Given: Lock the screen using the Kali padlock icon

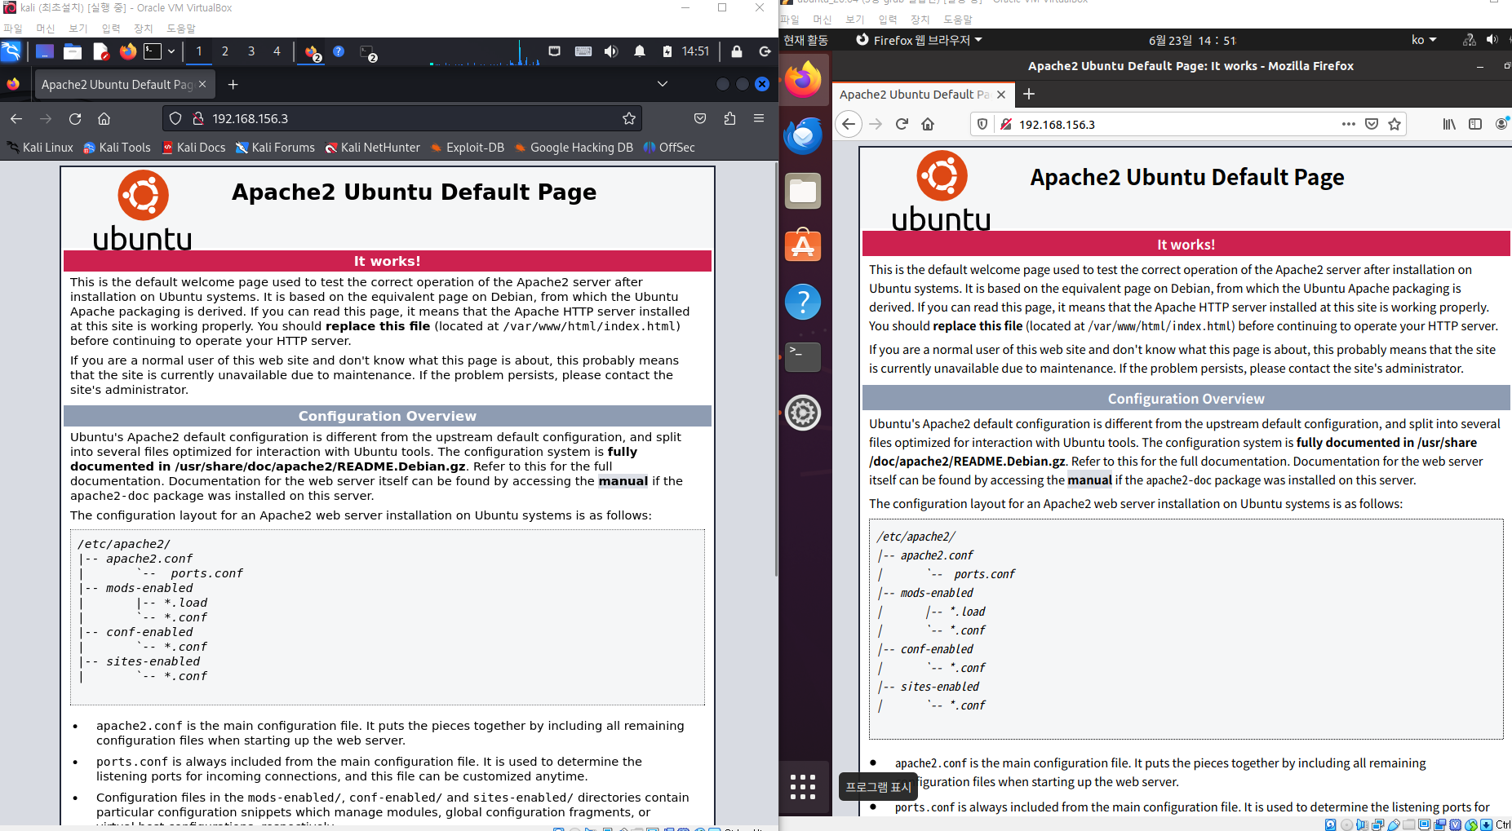Looking at the screenshot, I should [x=737, y=51].
